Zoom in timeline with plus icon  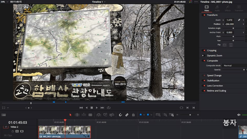pyautogui.click(x=198, y=115)
